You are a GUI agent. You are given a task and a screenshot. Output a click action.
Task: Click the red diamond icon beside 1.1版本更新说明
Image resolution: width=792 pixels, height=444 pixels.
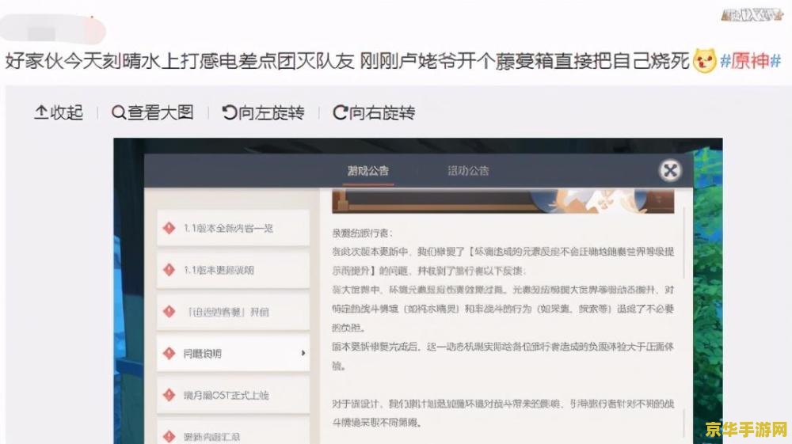click(169, 270)
